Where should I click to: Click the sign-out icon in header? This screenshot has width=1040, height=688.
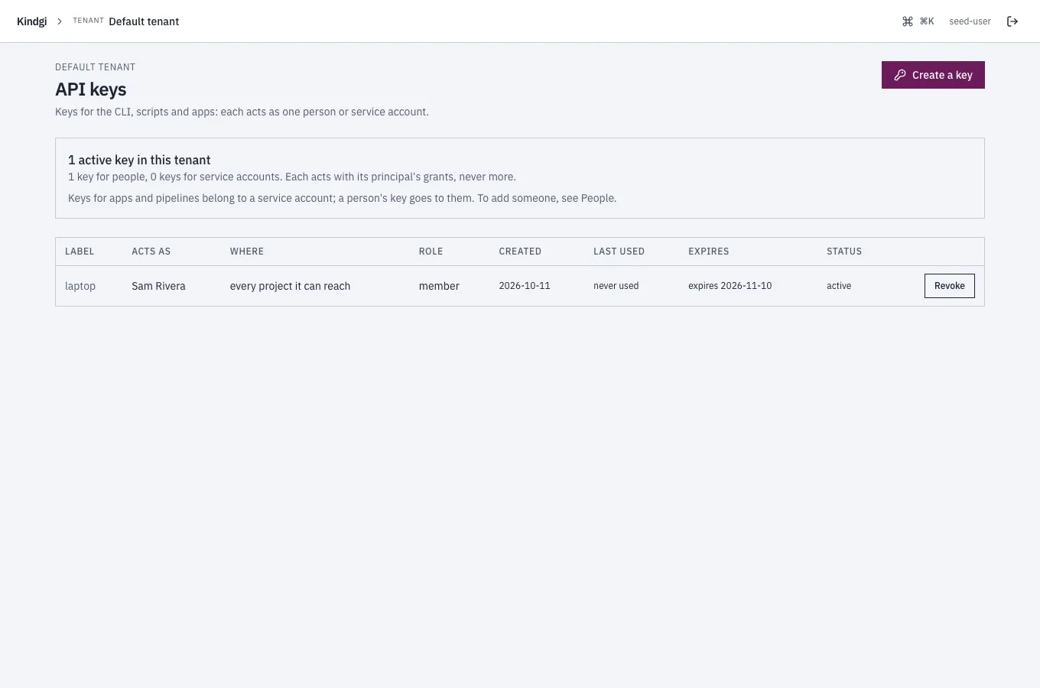[x=1012, y=21]
